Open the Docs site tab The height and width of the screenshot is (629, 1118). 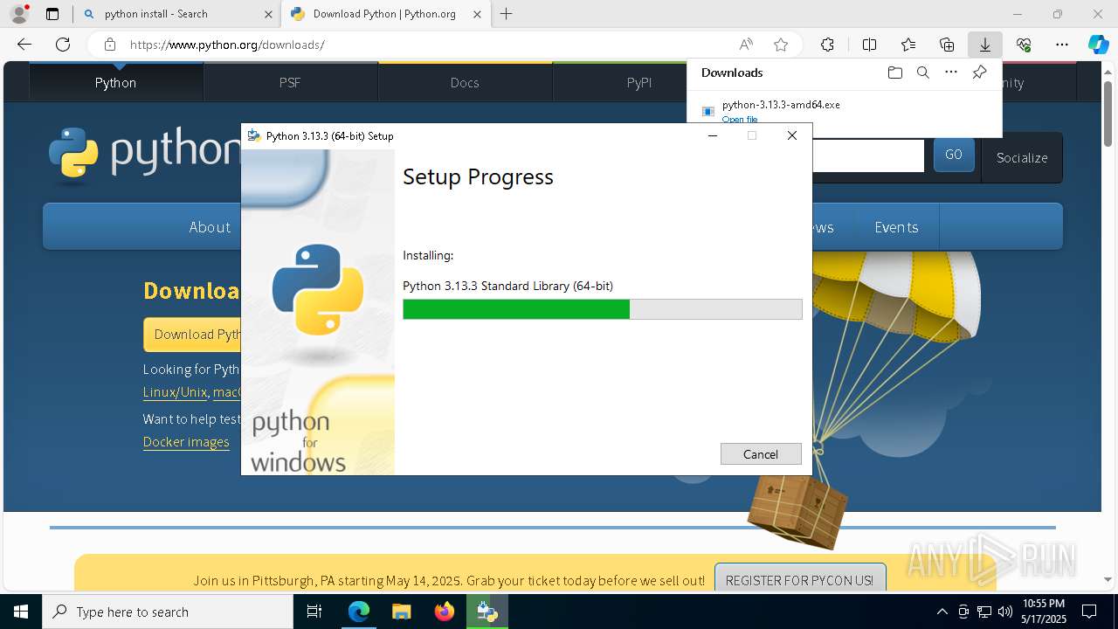[x=465, y=82]
